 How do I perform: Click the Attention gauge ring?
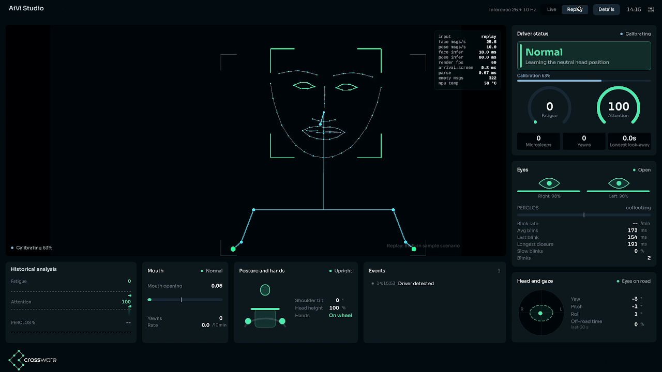619,106
